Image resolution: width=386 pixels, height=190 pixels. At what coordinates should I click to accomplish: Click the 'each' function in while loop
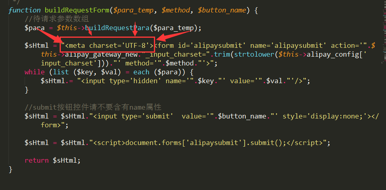141,72
